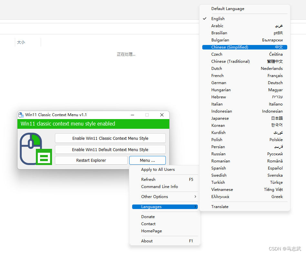The image size is (306, 254).
Task: Expand the Other Options submenu
Action: click(x=154, y=196)
